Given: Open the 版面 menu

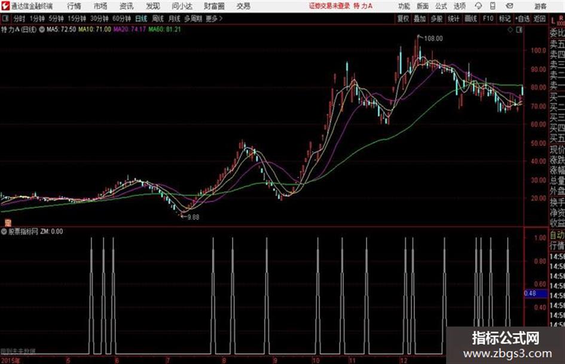Looking at the screenshot, I should (x=422, y=6).
